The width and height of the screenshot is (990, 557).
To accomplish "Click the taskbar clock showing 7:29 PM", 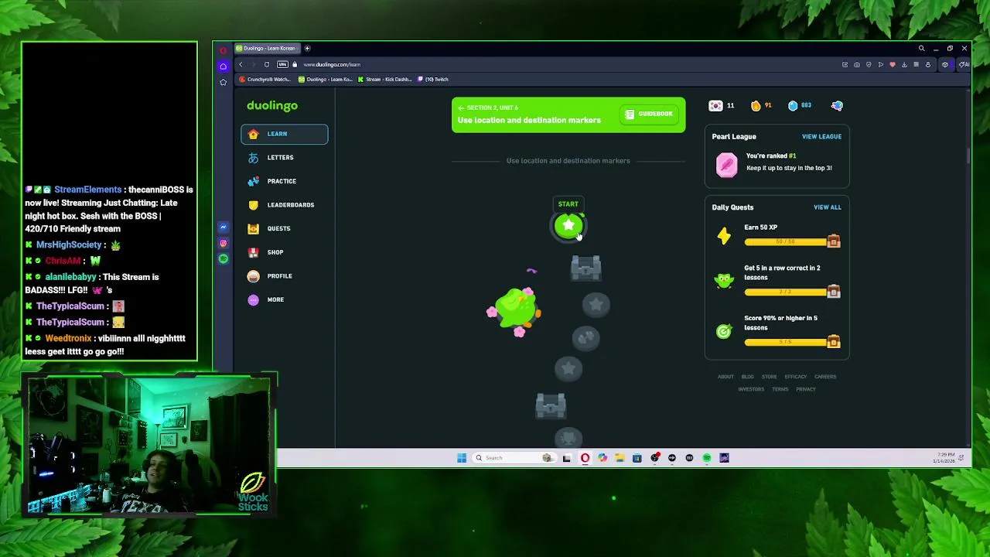I will tap(944, 459).
